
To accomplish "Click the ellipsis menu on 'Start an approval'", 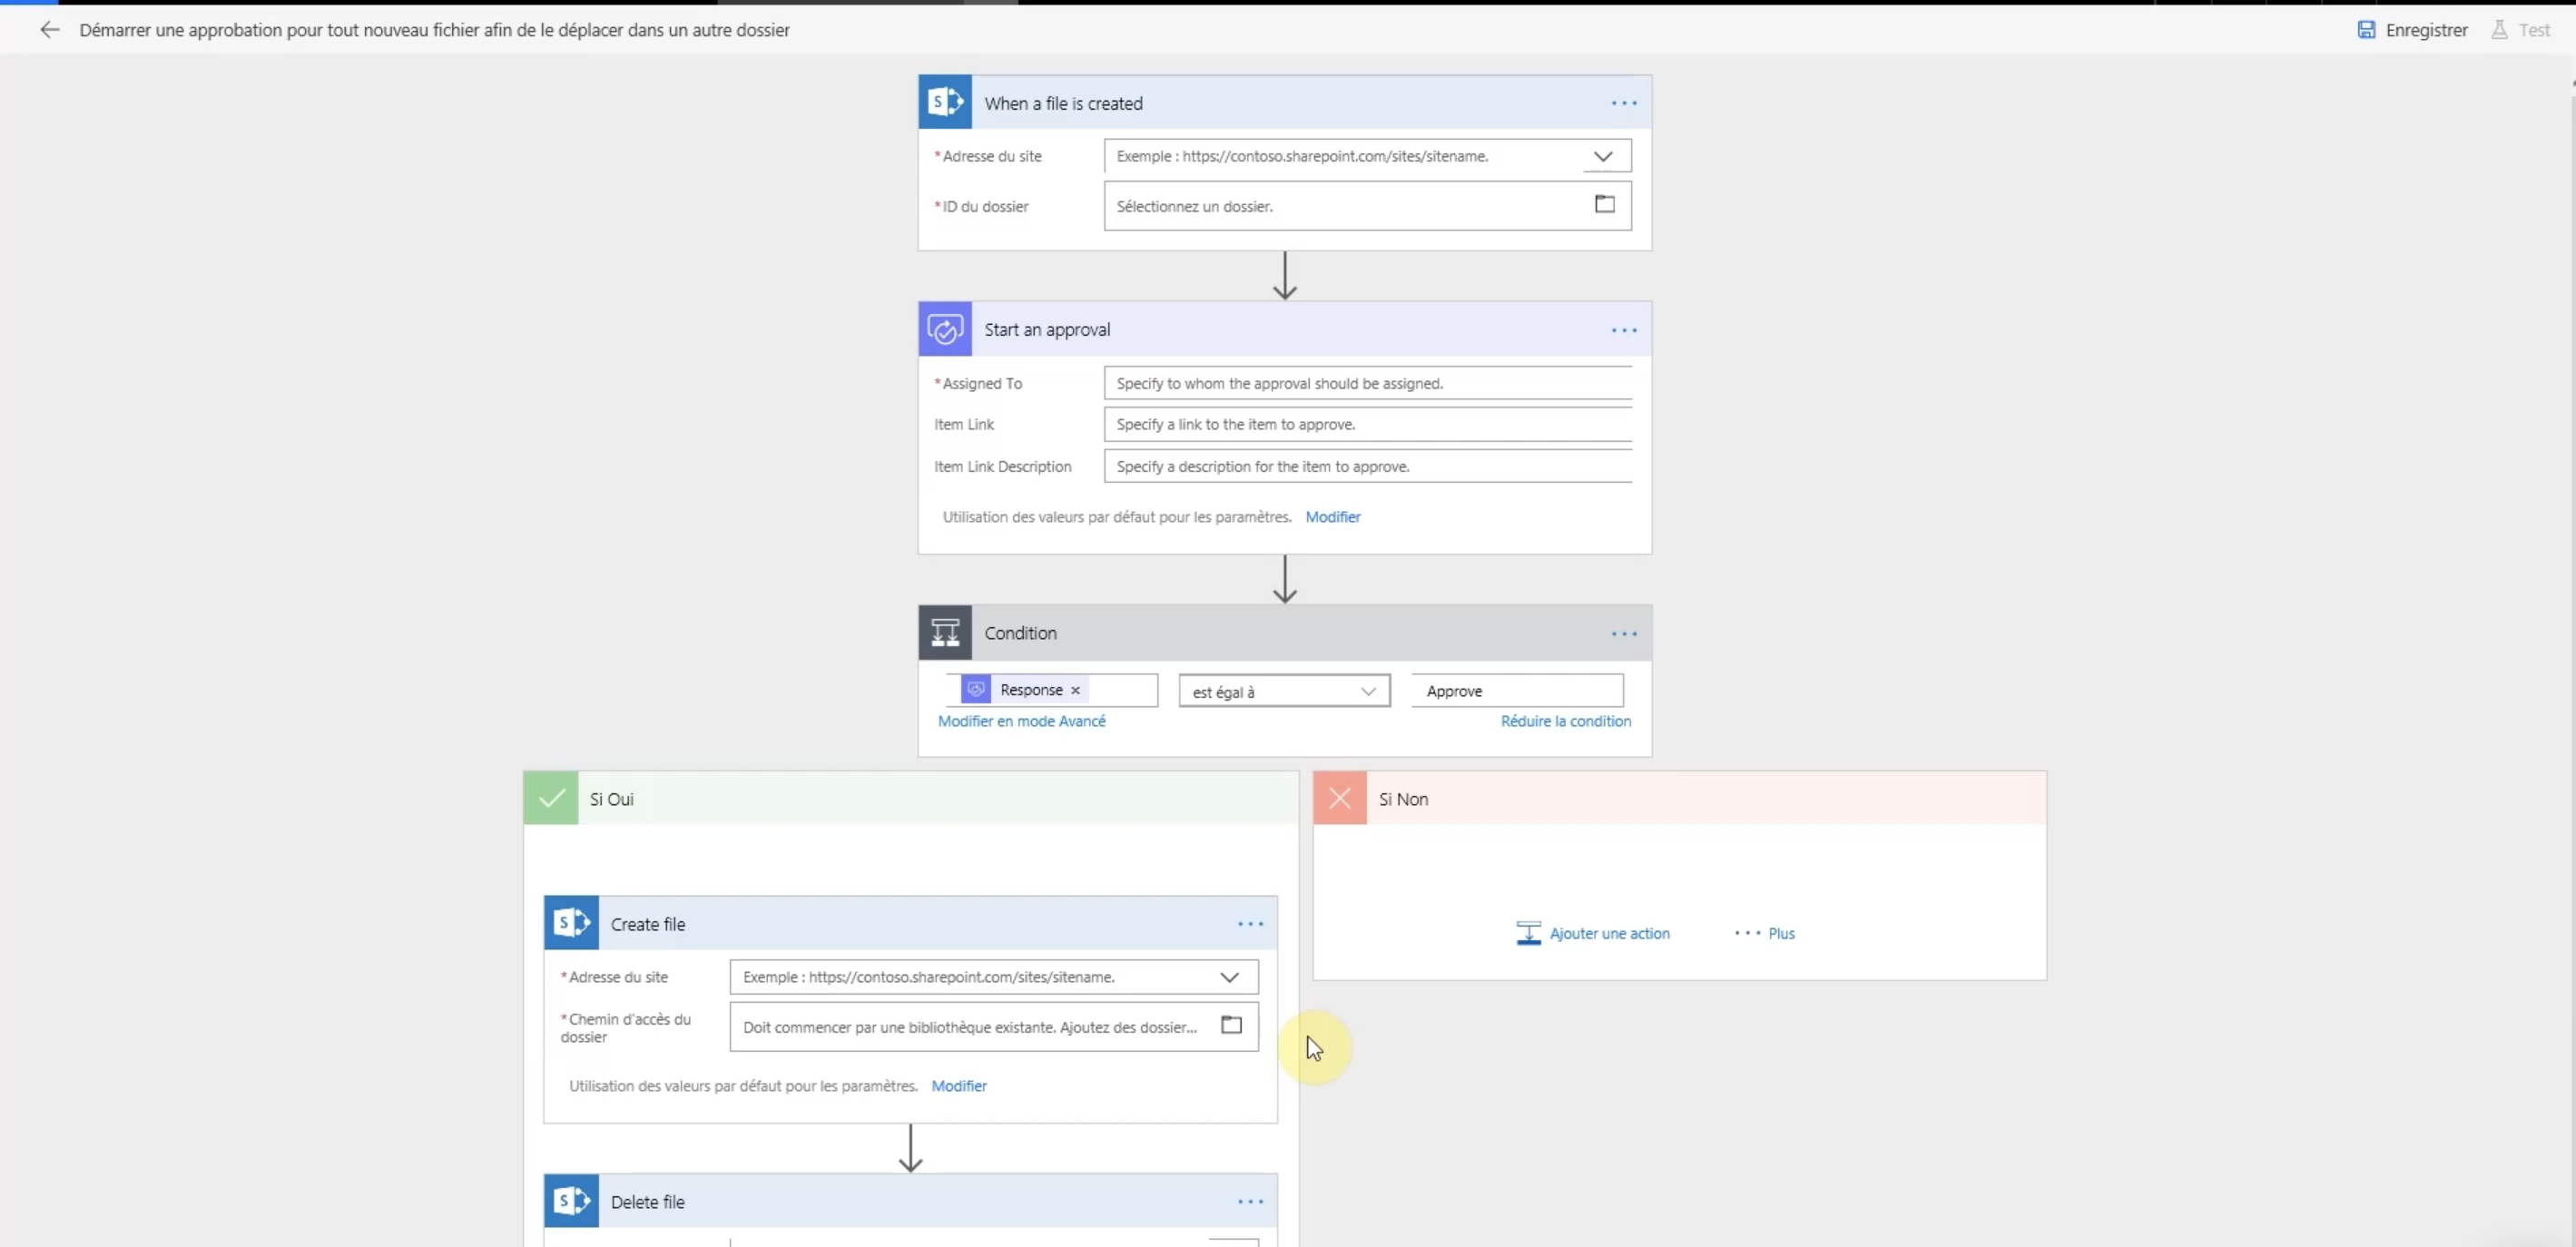I will [x=1623, y=329].
